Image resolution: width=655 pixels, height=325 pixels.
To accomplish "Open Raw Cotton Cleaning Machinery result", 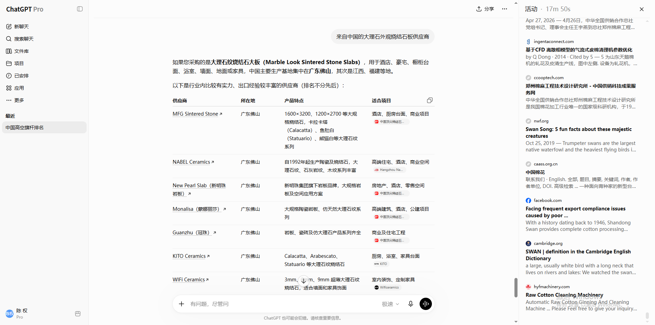I will point(564,295).
